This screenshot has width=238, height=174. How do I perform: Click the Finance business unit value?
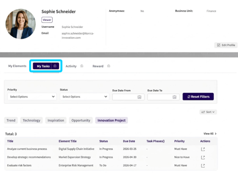coord(211,11)
